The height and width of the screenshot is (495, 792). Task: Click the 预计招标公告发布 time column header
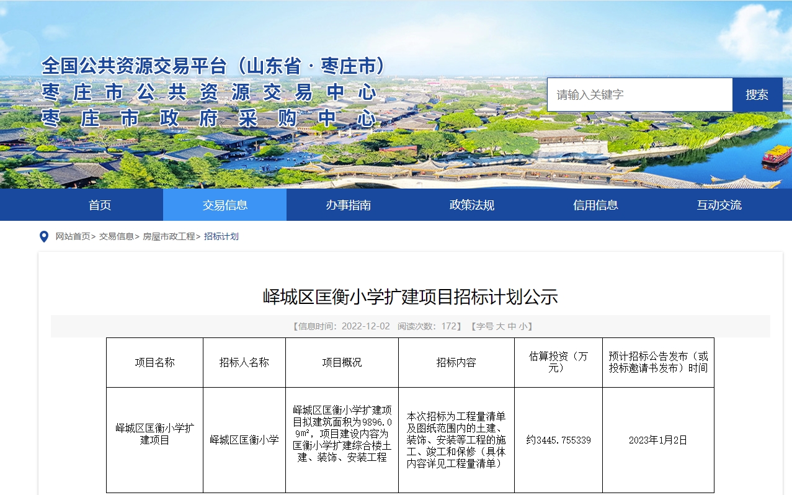pyautogui.click(x=658, y=363)
